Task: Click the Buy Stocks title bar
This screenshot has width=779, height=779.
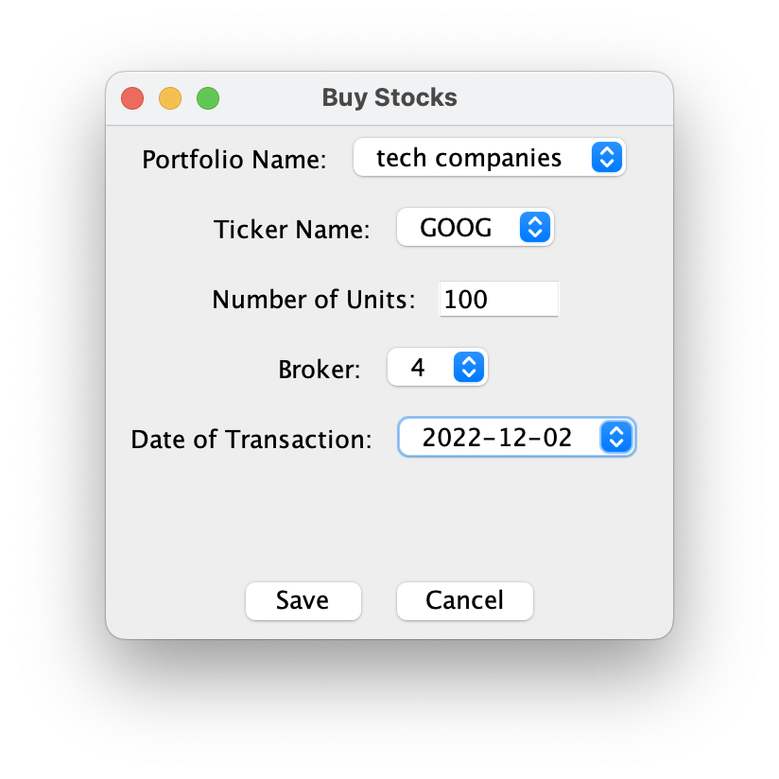Action: (389, 97)
